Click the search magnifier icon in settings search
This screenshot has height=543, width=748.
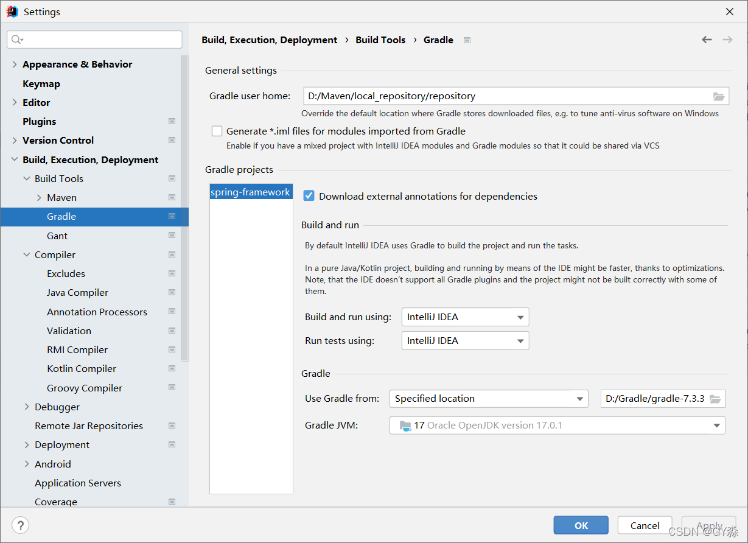point(16,40)
